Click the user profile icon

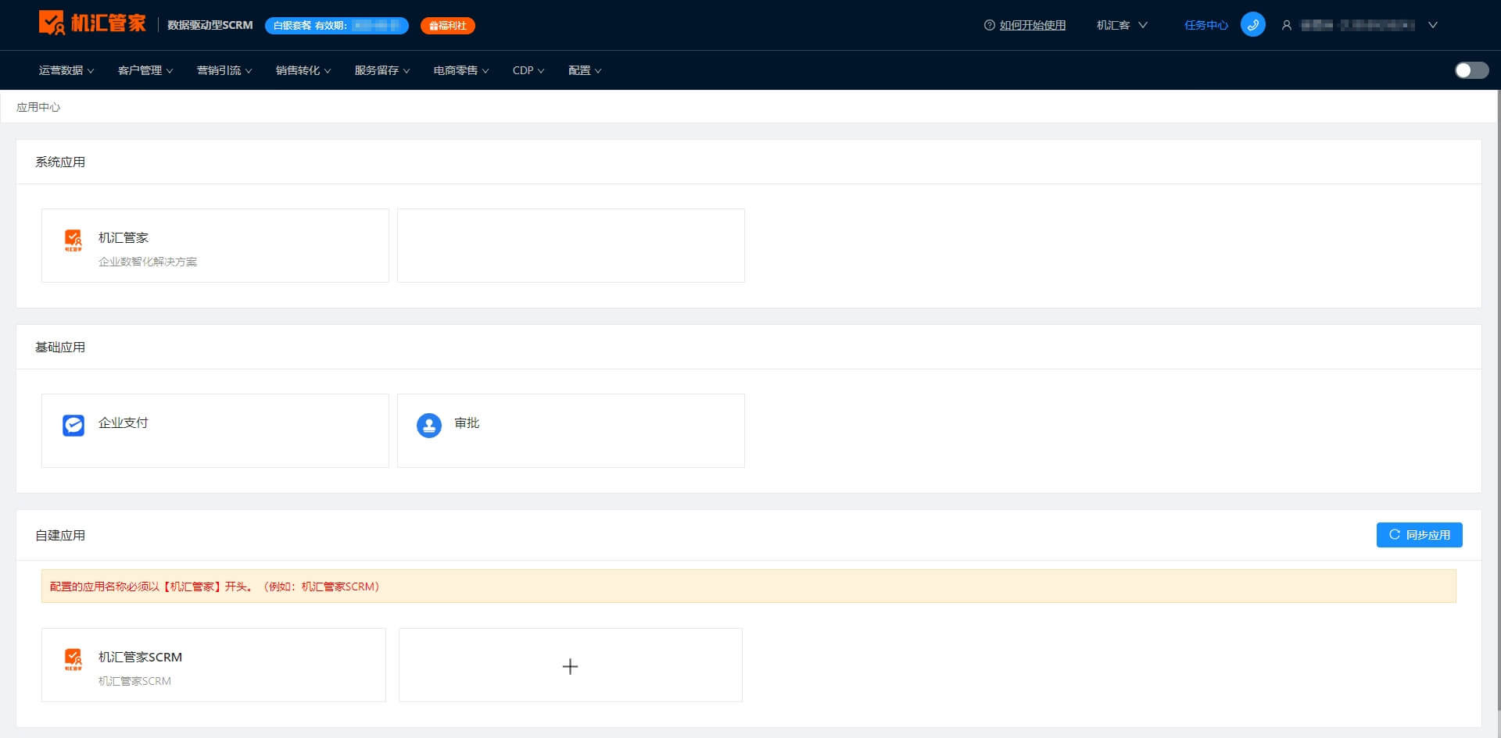[x=1286, y=25]
